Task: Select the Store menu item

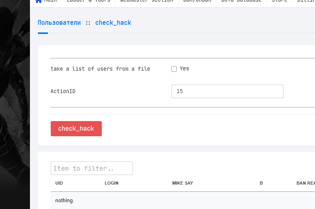Action: pos(280,1)
